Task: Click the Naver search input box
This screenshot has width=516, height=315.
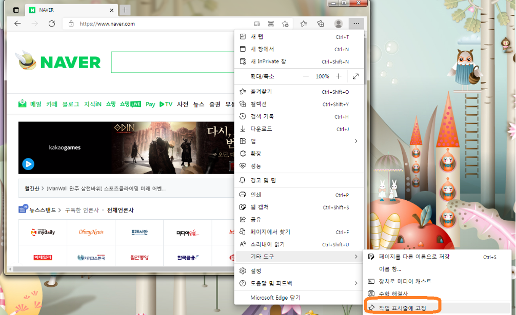Action: point(172,62)
